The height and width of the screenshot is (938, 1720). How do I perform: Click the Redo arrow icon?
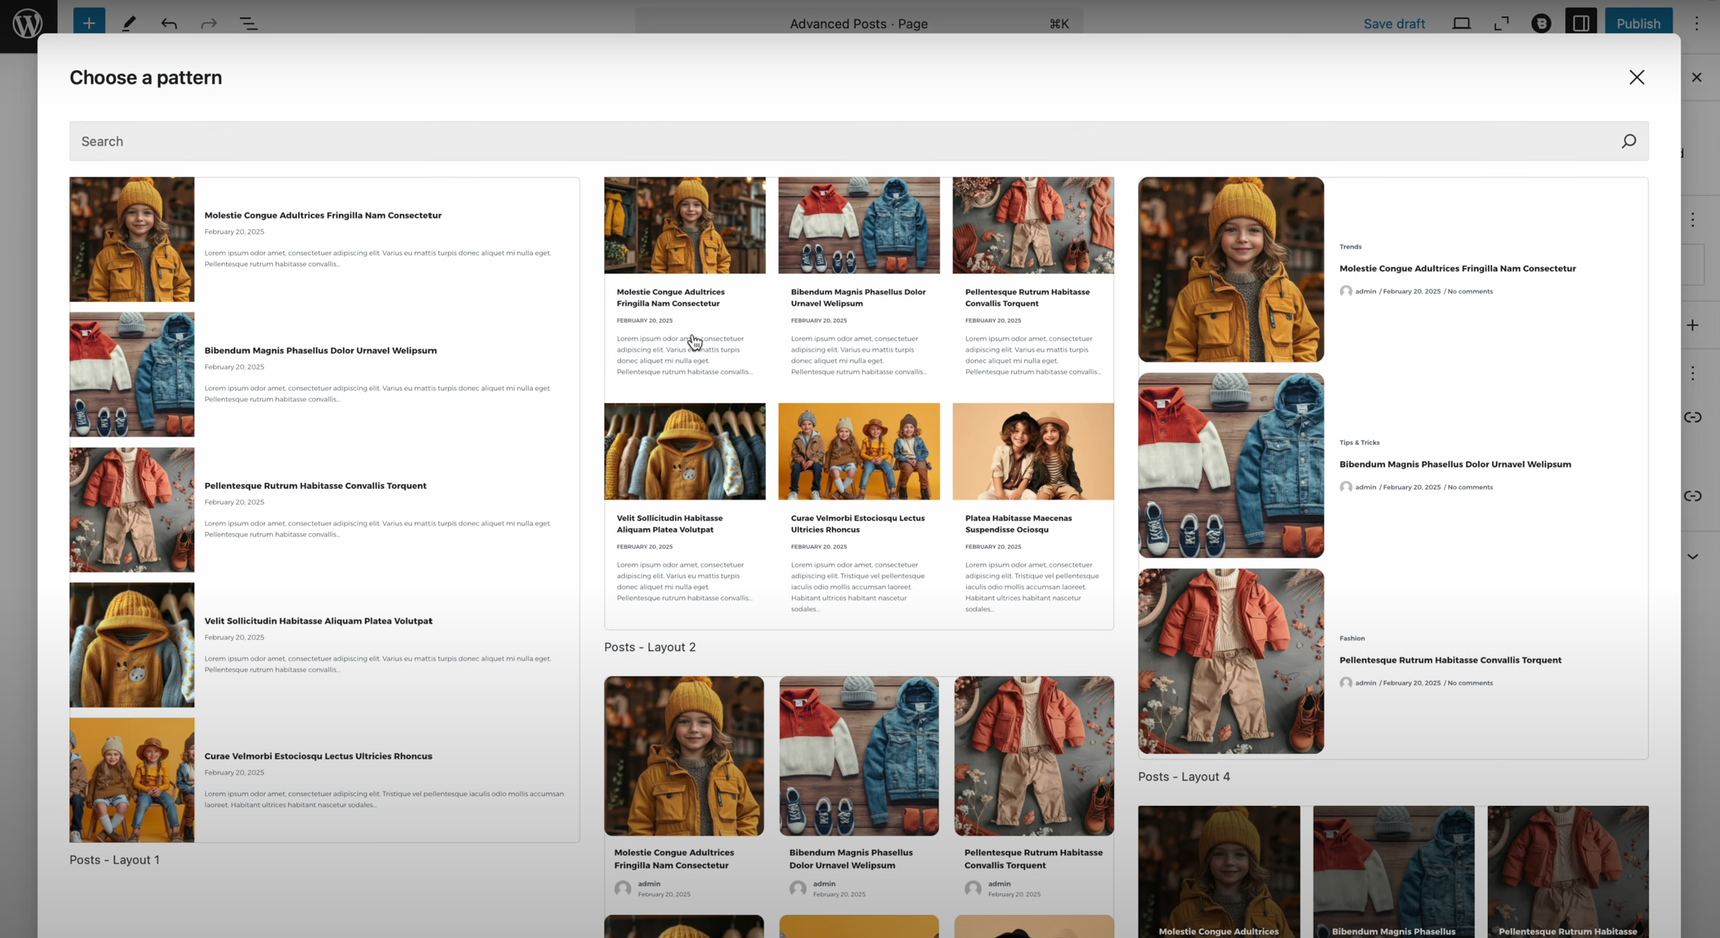pyautogui.click(x=208, y=23)
